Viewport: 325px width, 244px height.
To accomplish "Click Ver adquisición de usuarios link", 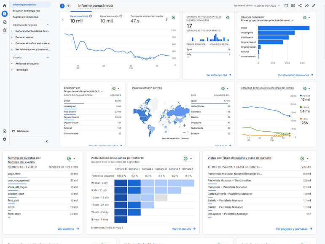I will tap(295, 75).
